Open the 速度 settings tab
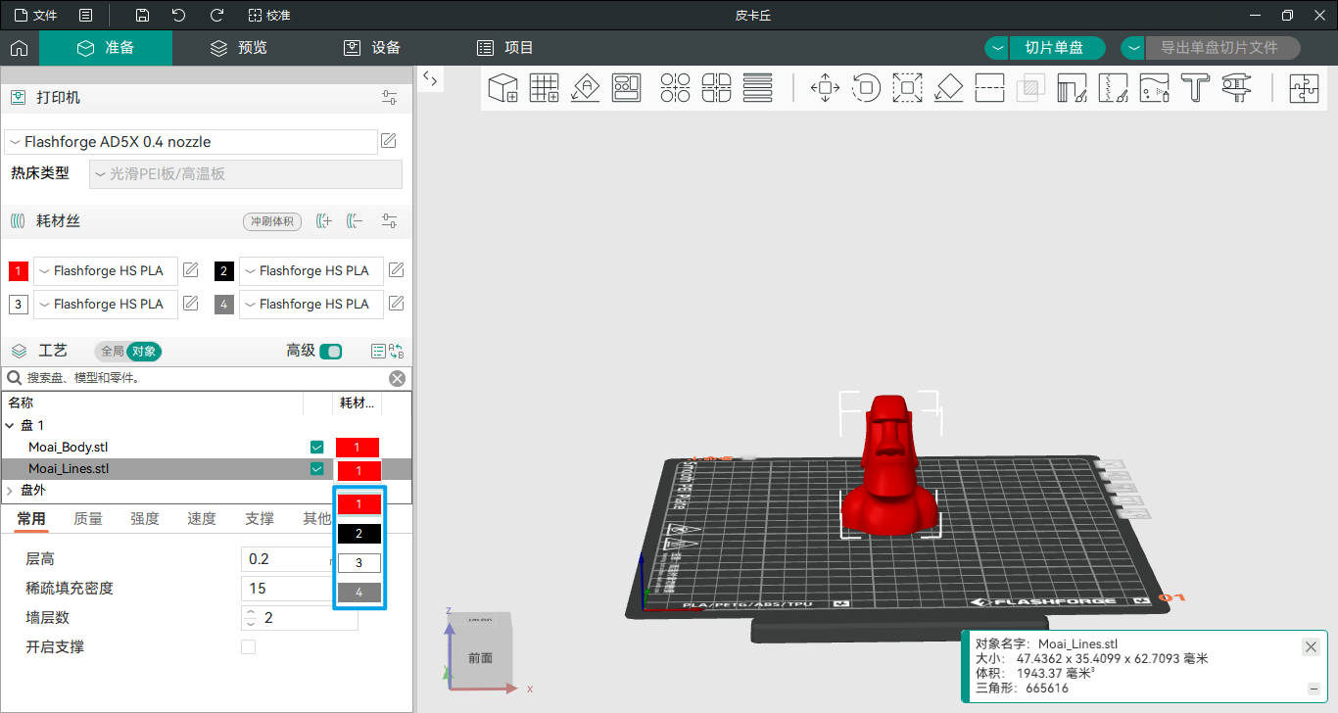Viewport: 1338px width, 713px height. tap(202, 518)
